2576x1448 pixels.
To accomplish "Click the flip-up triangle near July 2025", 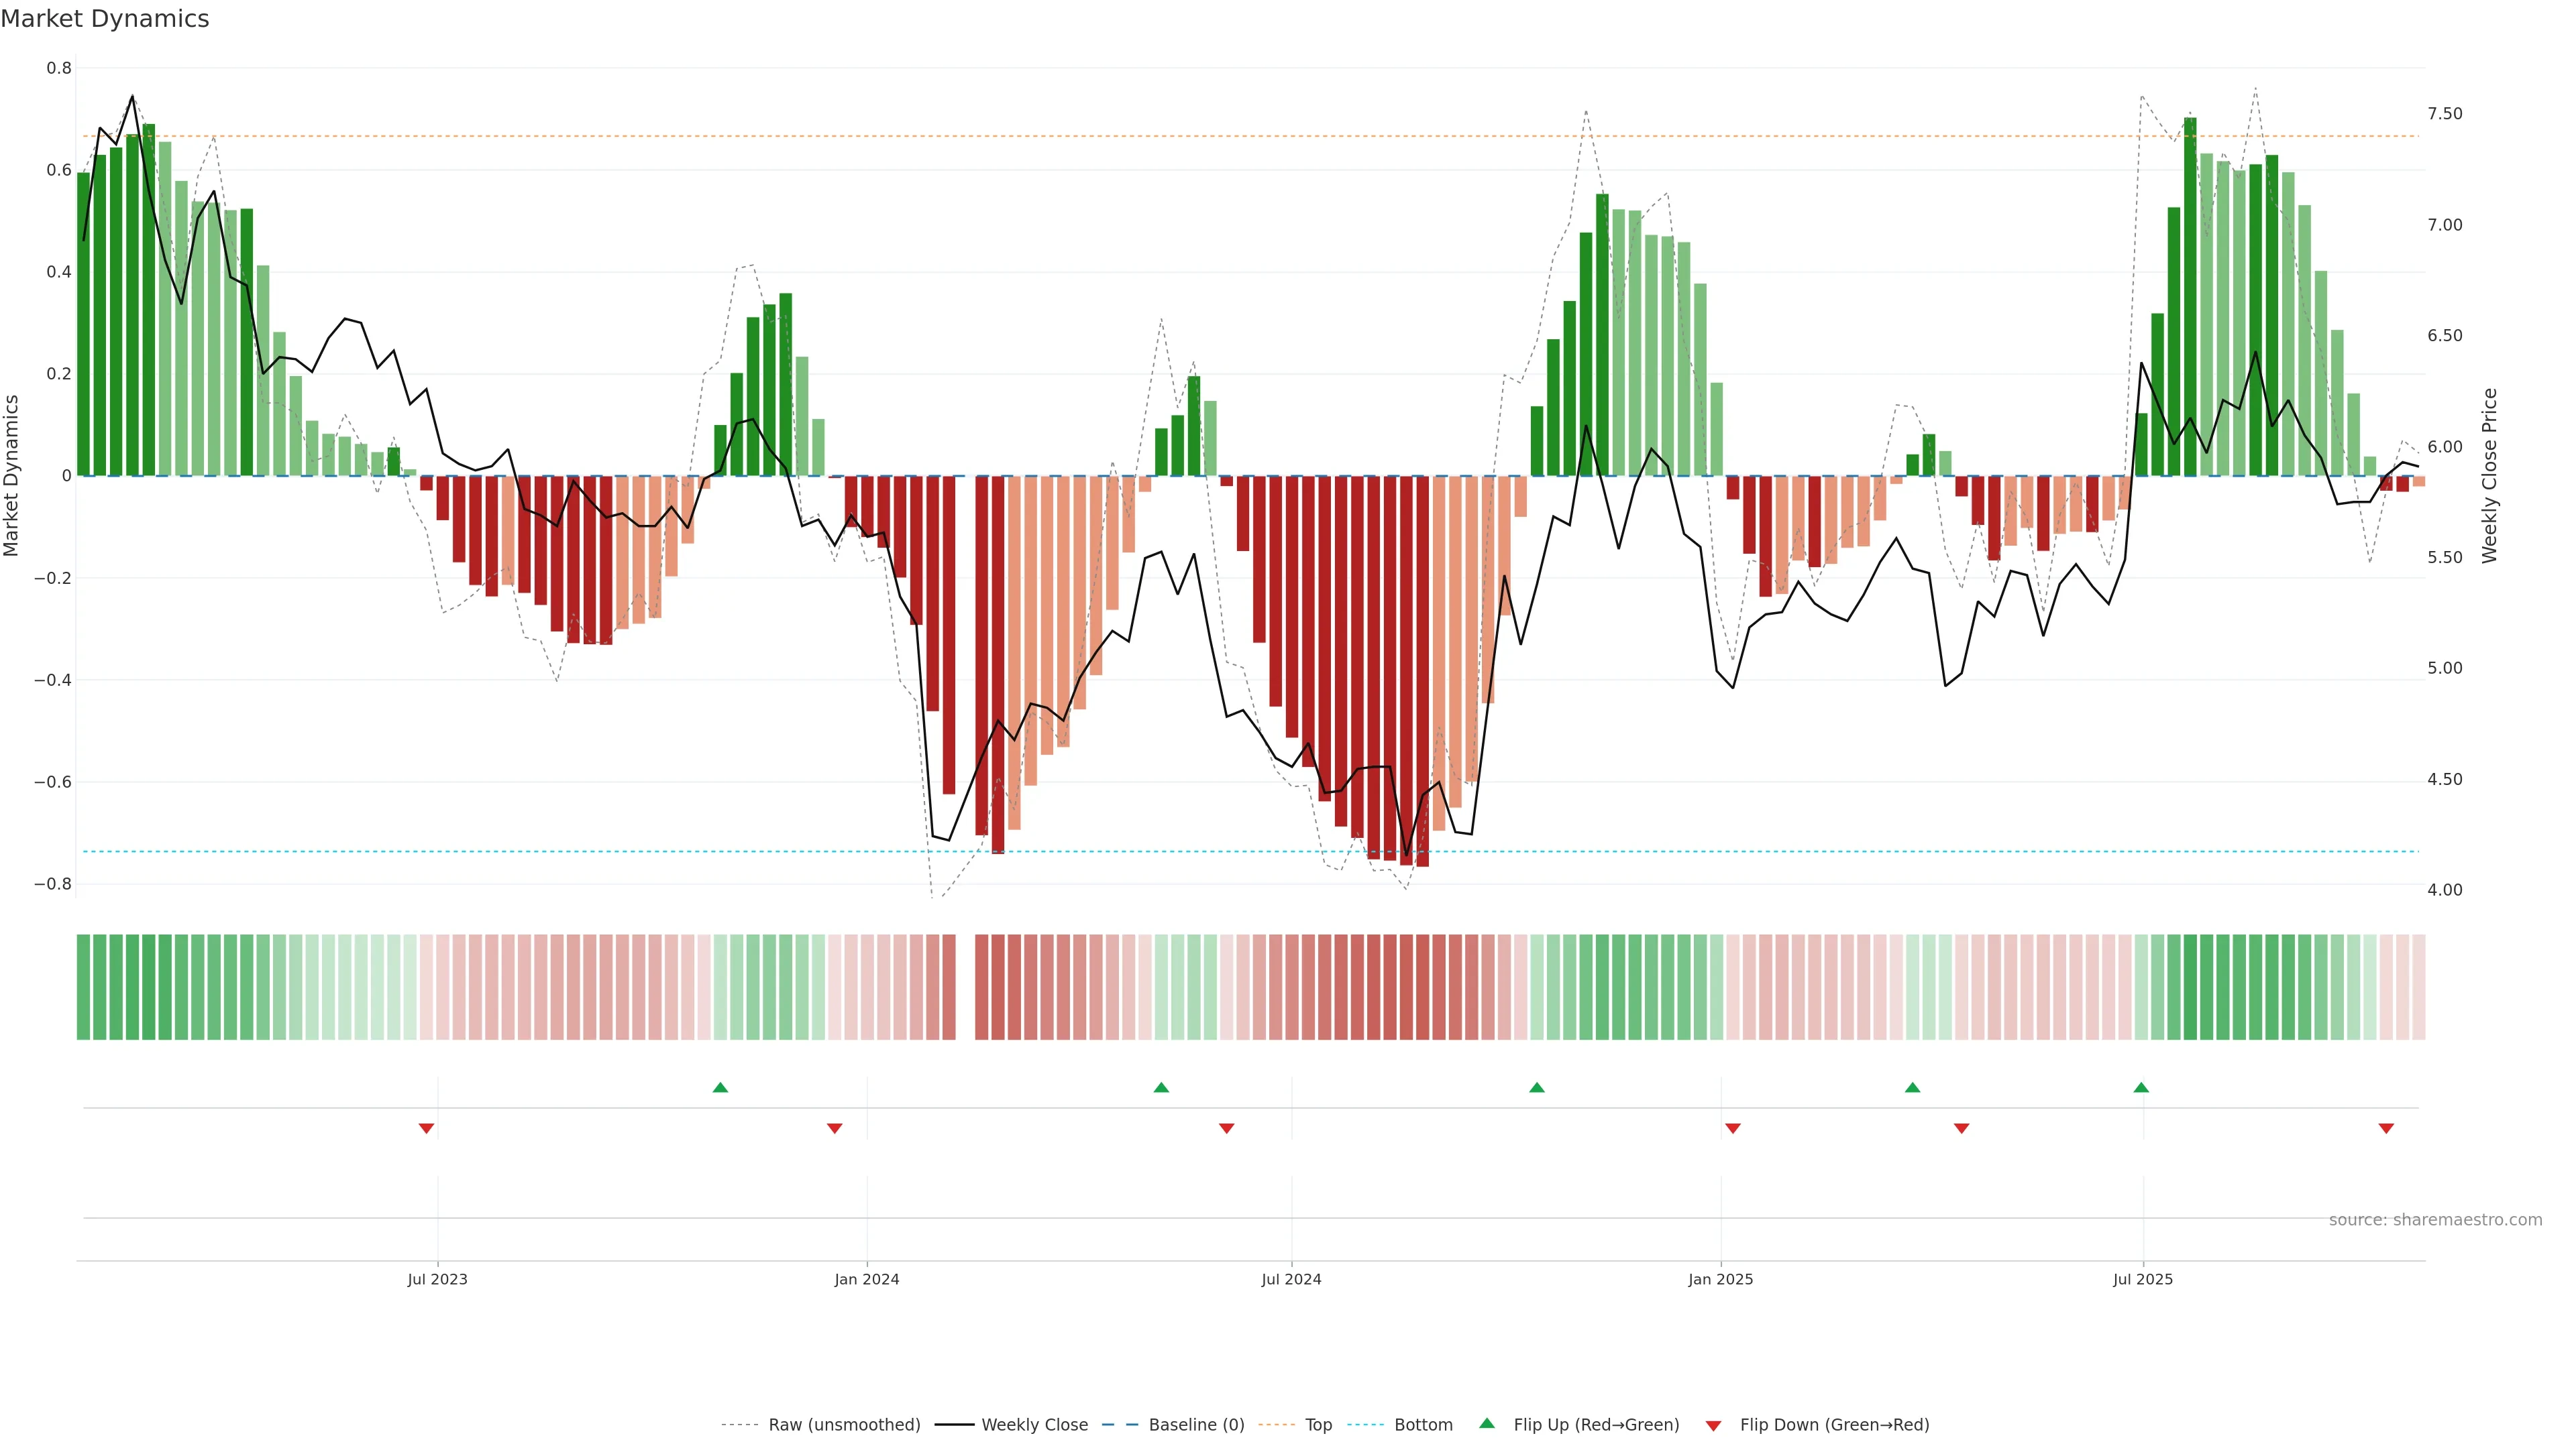I will coord(2141,1087).
